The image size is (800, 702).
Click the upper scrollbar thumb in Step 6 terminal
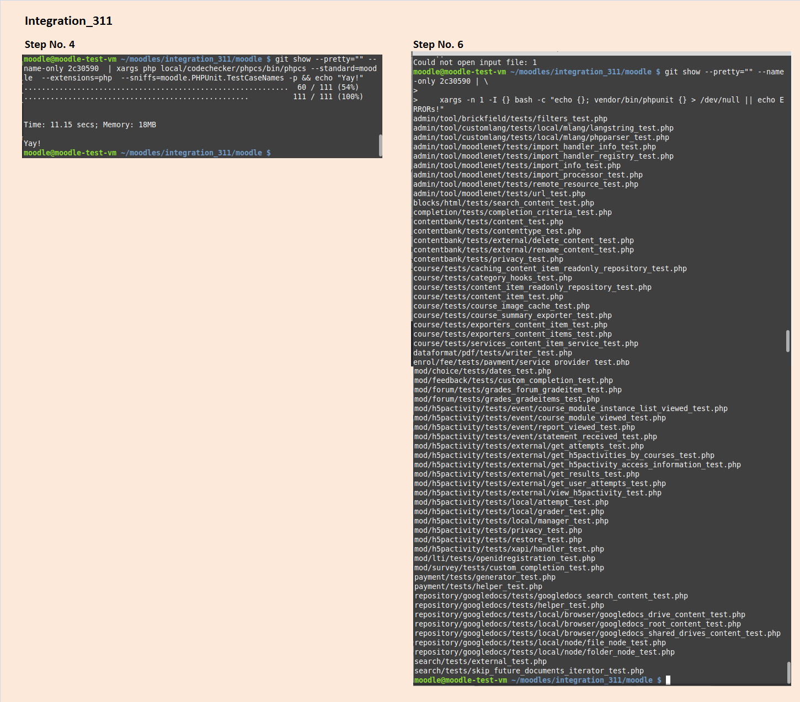(788, 341)
